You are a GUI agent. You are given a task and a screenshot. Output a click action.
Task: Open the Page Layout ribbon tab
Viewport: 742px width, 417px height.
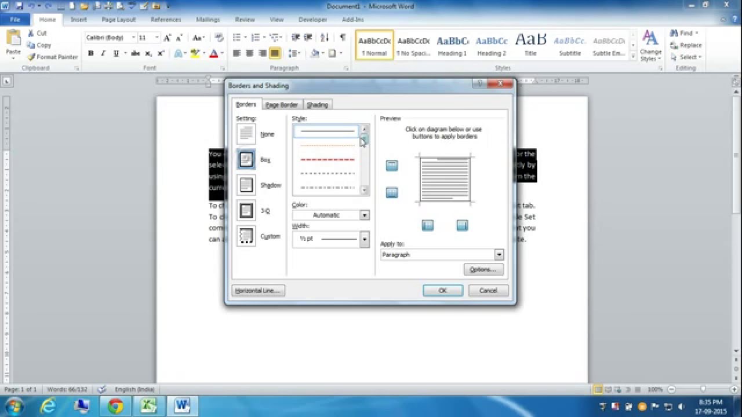pyautogui.click(x=118, y=20)
